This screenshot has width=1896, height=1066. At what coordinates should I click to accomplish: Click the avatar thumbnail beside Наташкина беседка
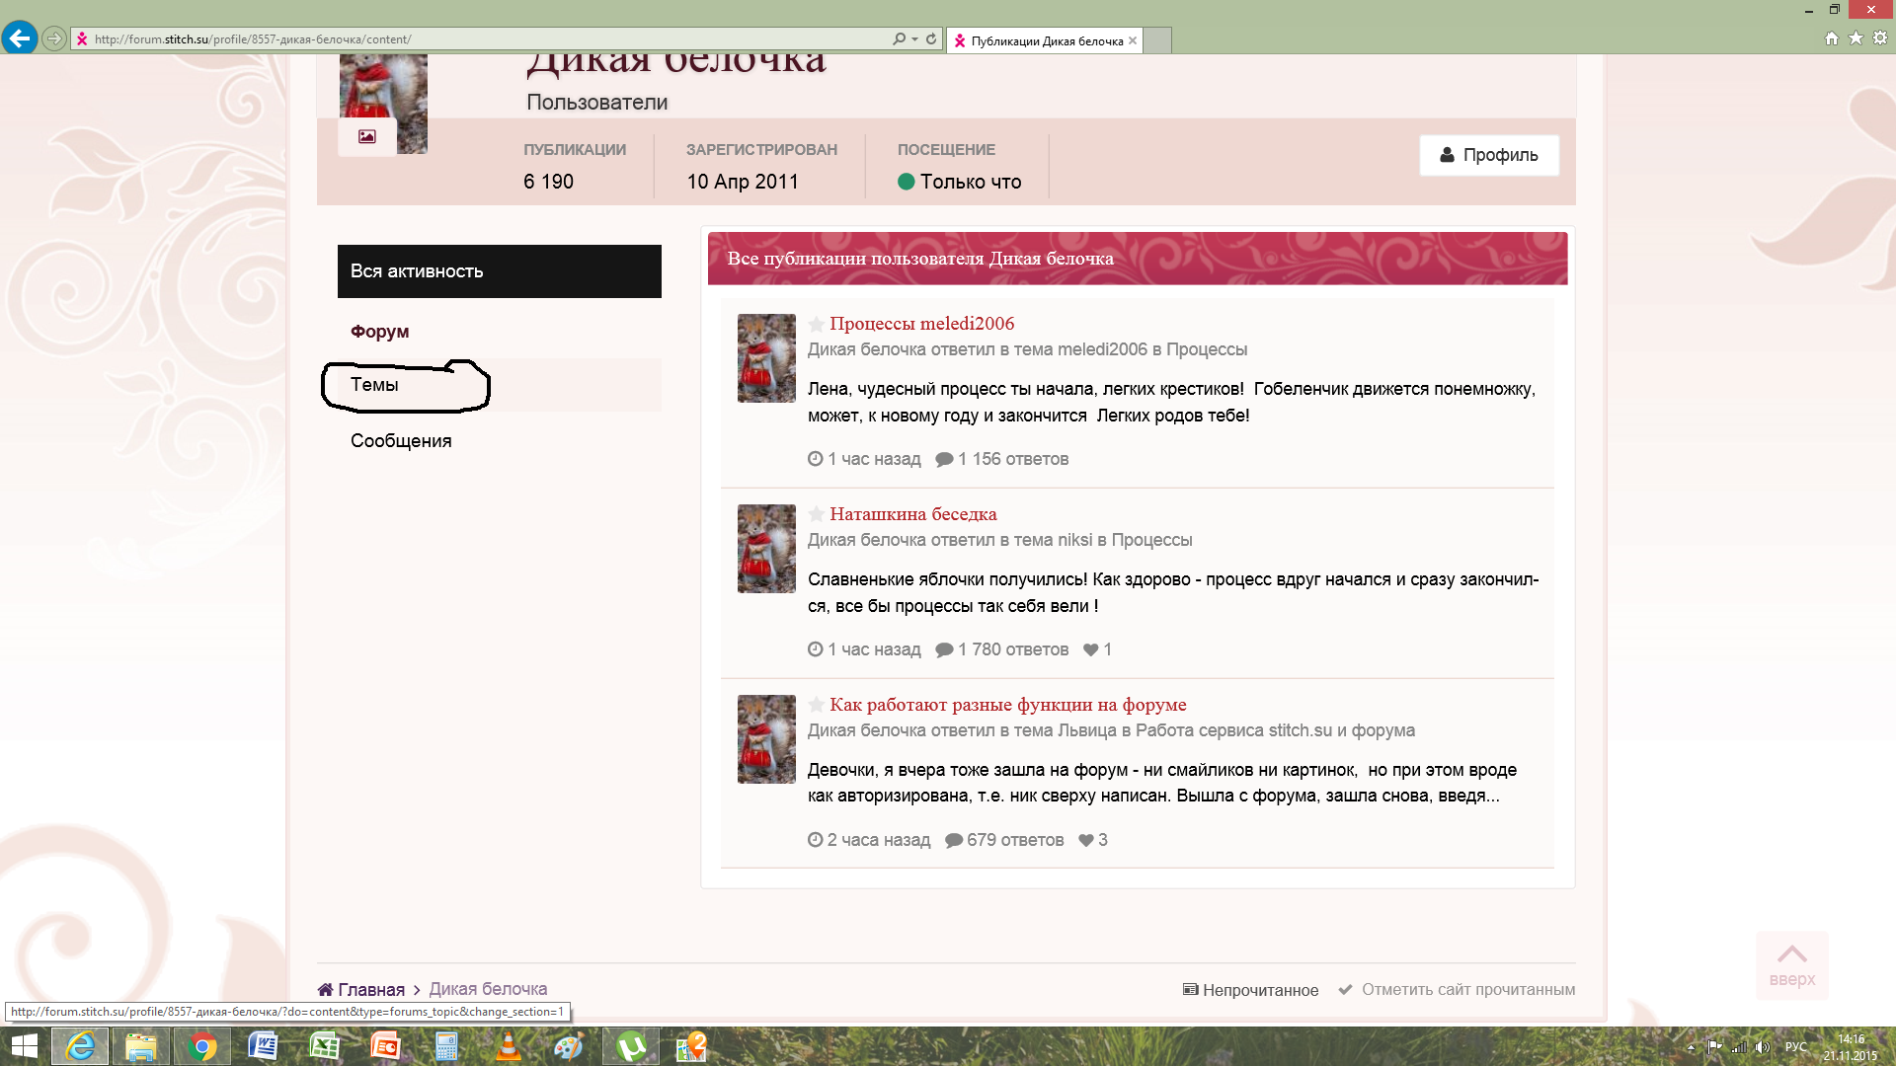click(766, 549)
